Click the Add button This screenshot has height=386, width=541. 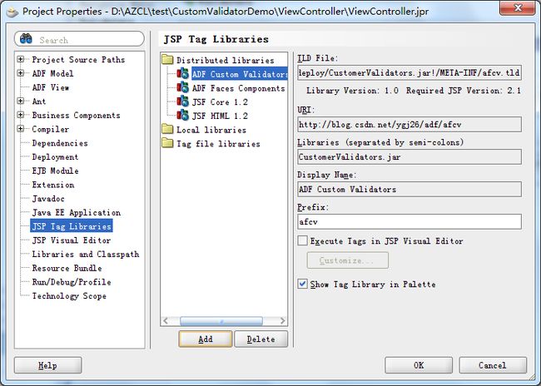(x=206, y=339)
